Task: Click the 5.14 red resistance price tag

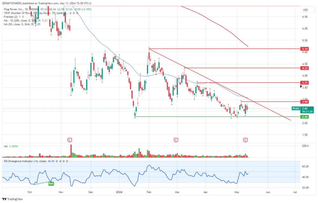Action: (304, 49)
